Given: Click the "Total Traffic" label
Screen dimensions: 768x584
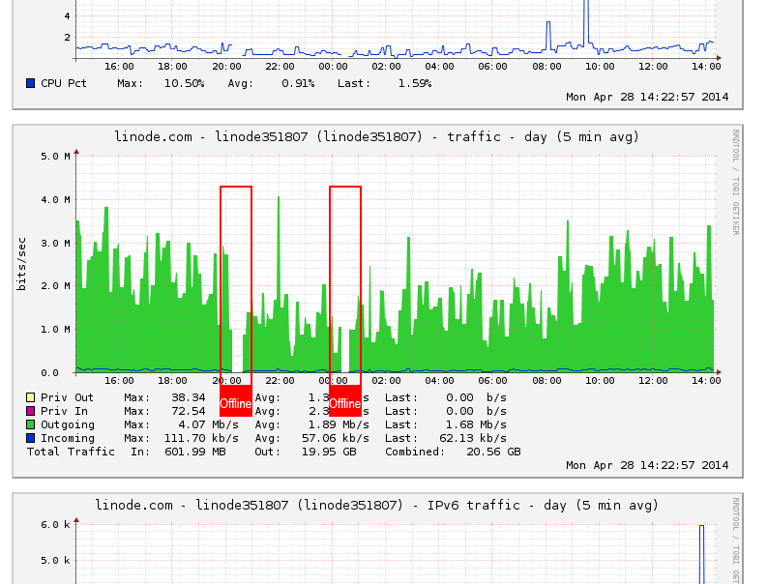Looking at the screenshot, I should (71, 452).
